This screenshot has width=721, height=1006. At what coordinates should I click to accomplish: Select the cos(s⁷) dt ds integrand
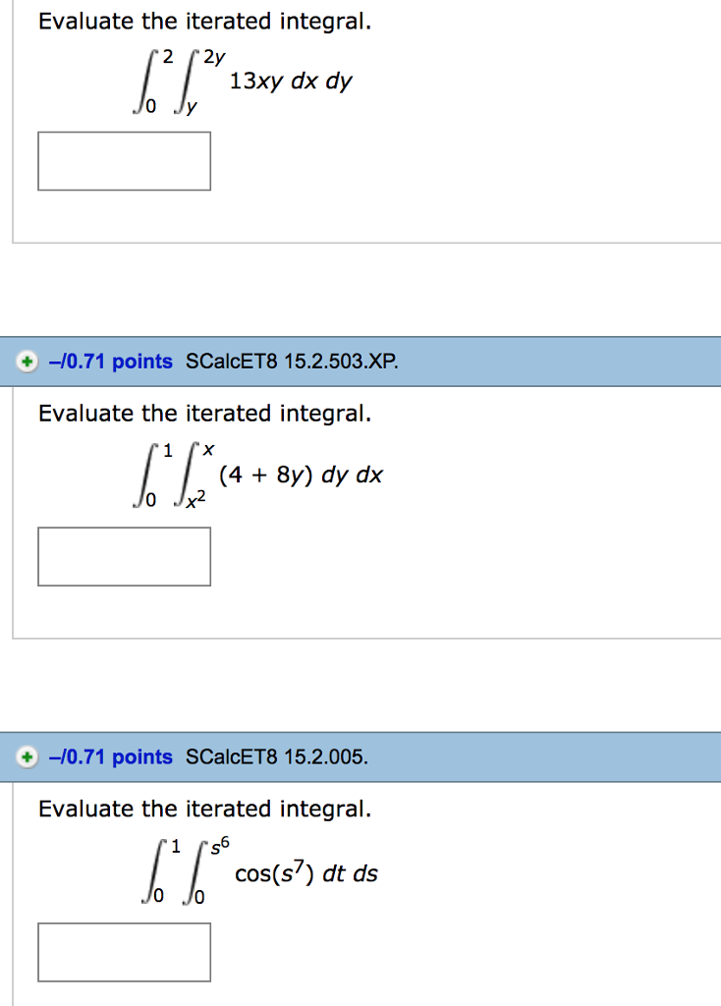point(306,873)
